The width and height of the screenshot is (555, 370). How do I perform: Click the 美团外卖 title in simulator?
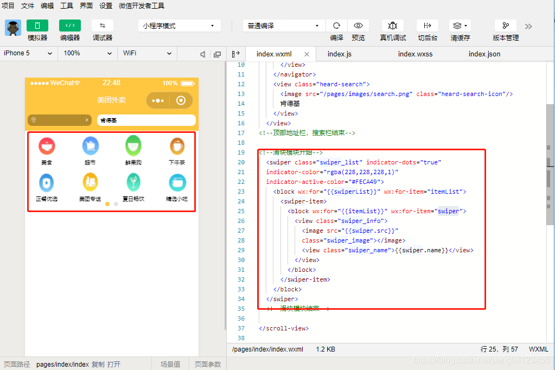(x=112, y=100)
